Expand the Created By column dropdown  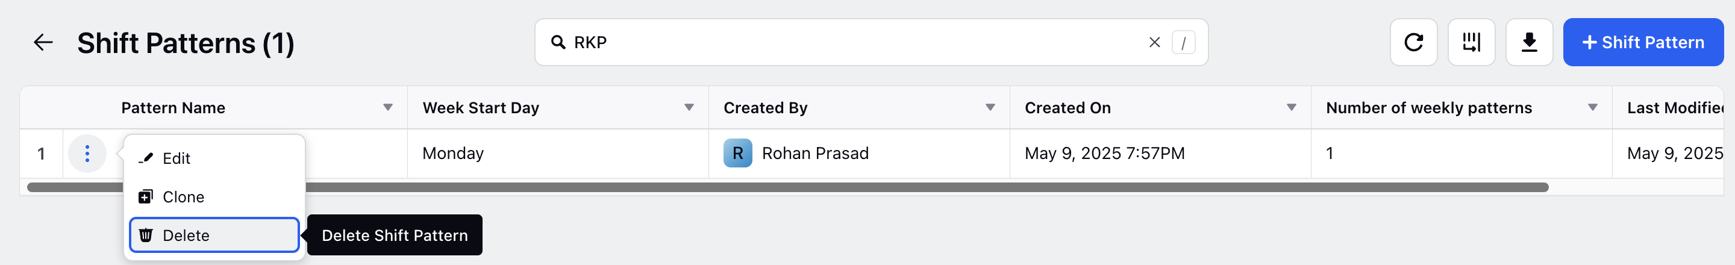point(990,108)
